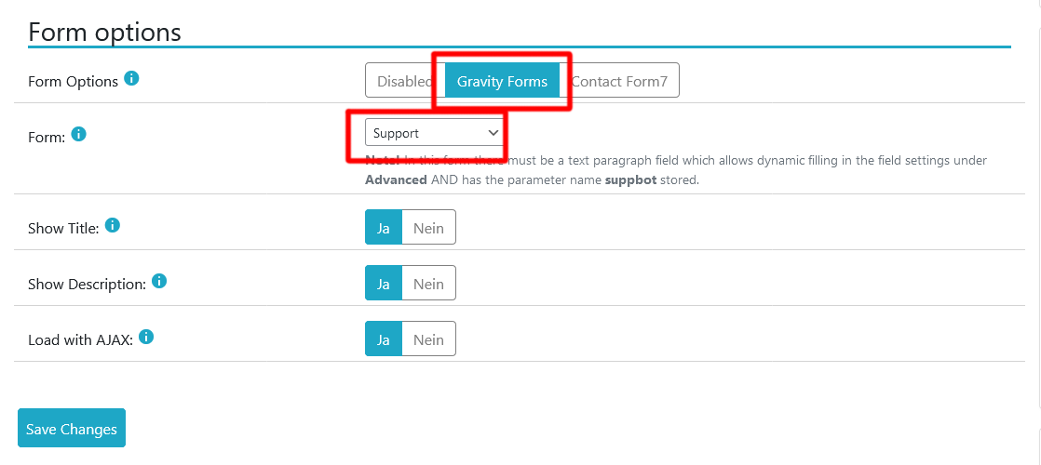
Task: Choose the Contact Form7 option
Action: [619, 81]
